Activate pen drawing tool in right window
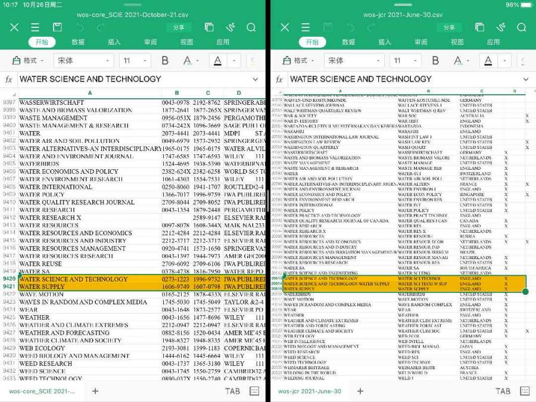The image size is (536, 402). [x=501, y=27]
